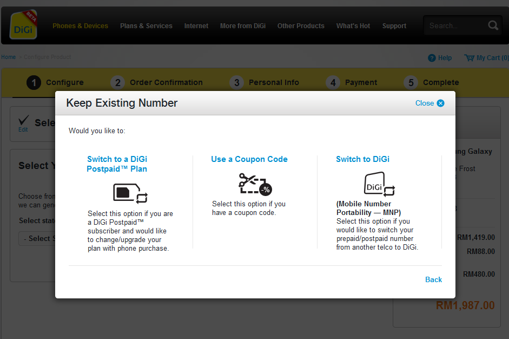509x339 pixels.
Task: Click the Help question mark icon
Action: click(432, 58)
